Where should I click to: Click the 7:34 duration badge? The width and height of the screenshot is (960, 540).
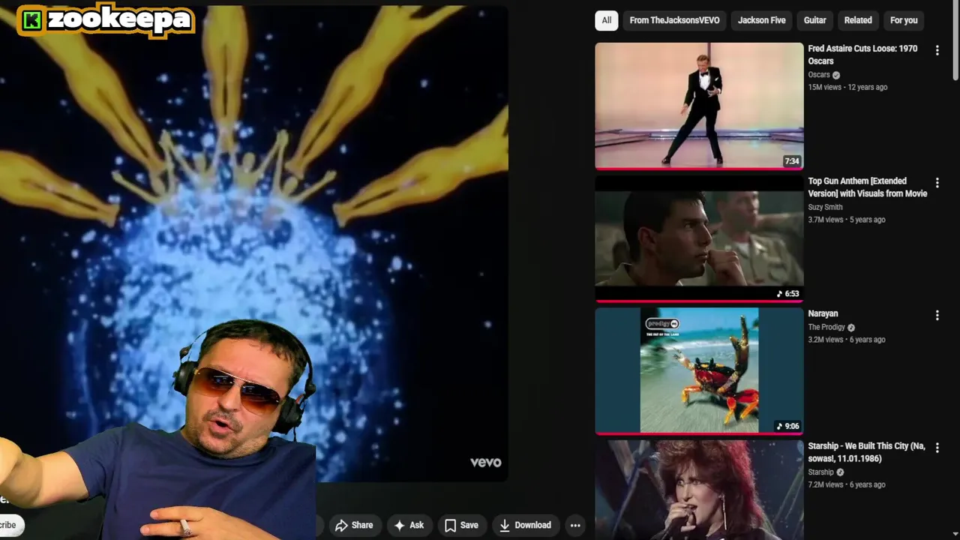click(792, 161)
